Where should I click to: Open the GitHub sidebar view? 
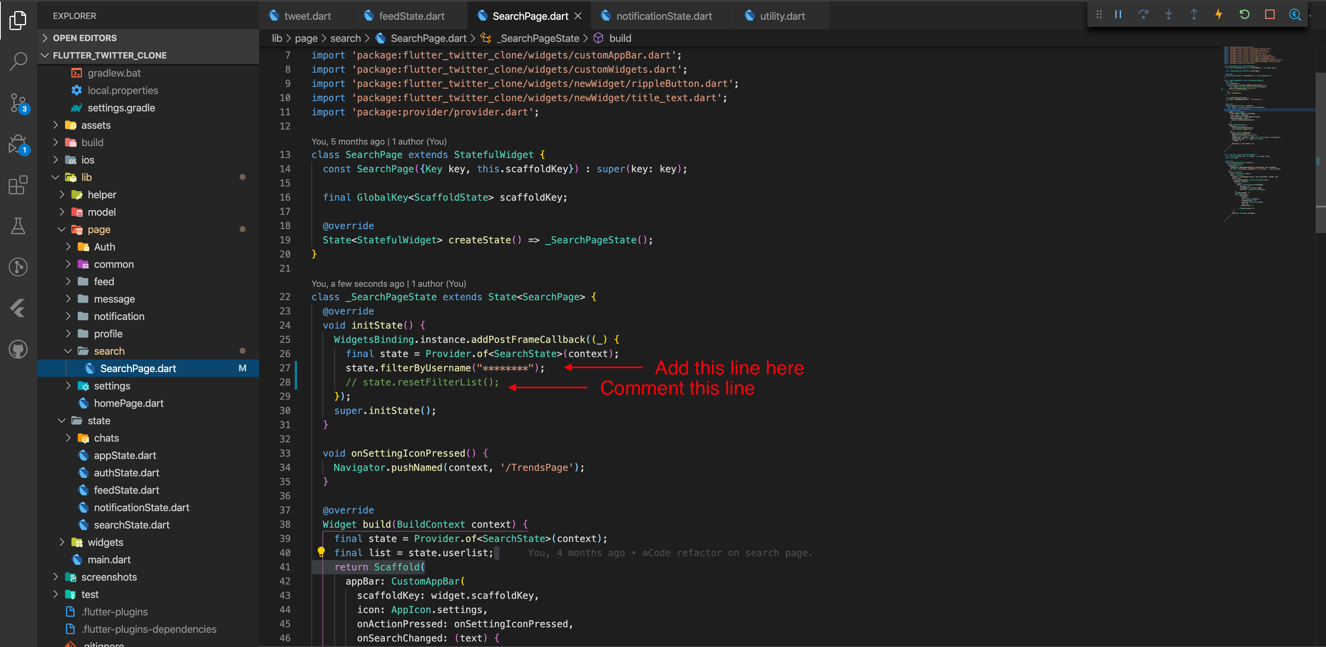tap(18, 349)
